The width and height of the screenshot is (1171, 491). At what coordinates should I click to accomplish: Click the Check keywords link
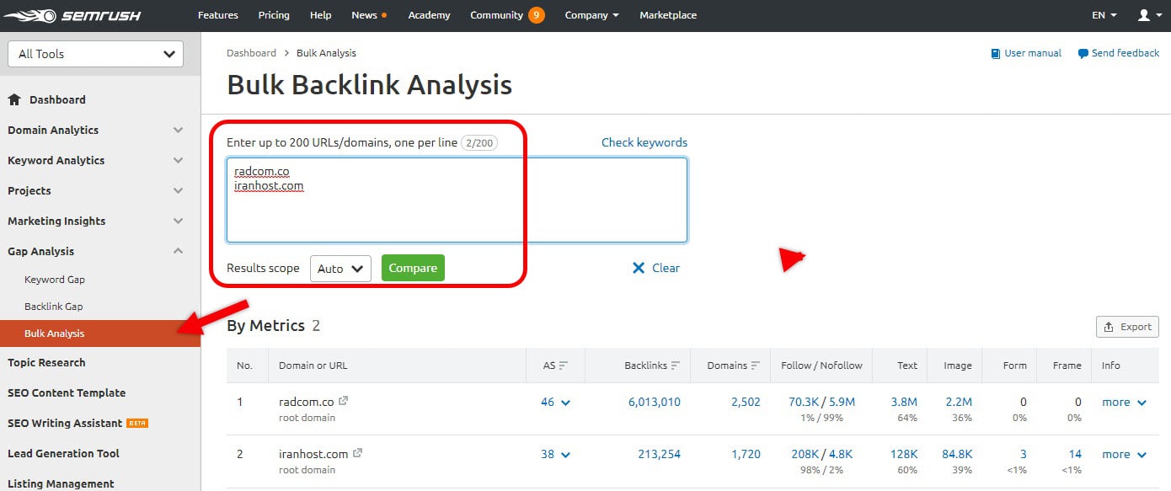(644, 141)
